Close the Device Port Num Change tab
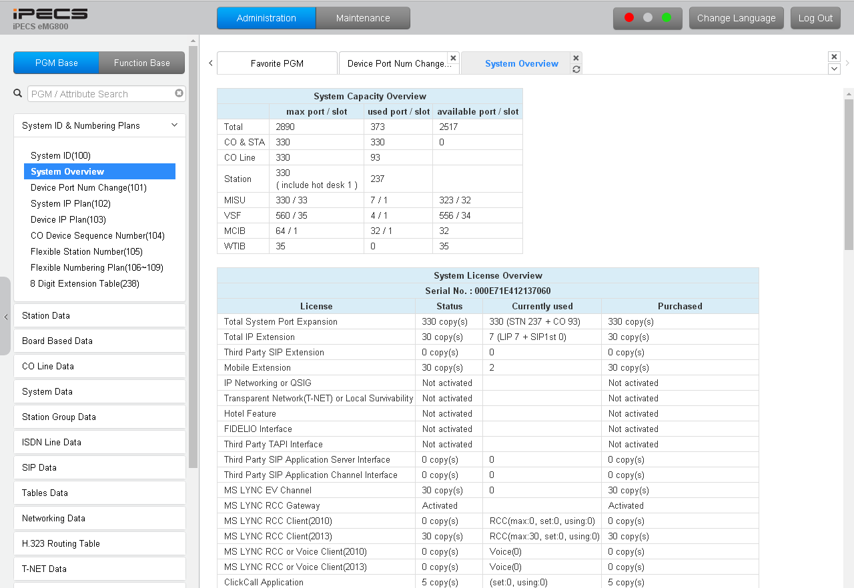 click(x=453, y=58)
